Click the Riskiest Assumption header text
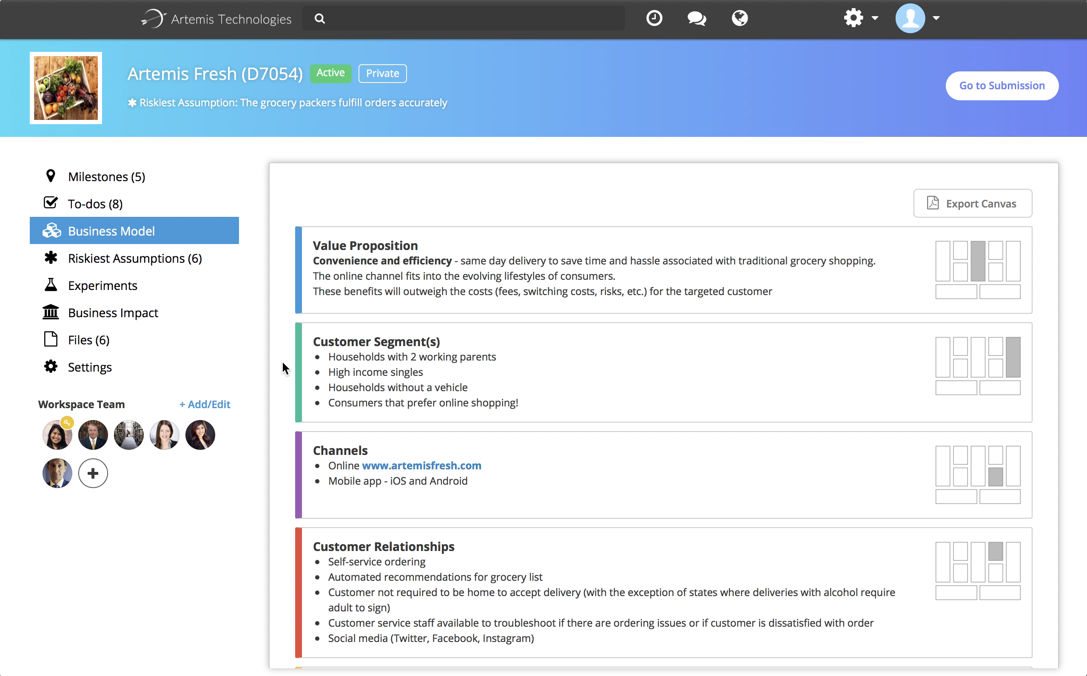 (293, 103)
